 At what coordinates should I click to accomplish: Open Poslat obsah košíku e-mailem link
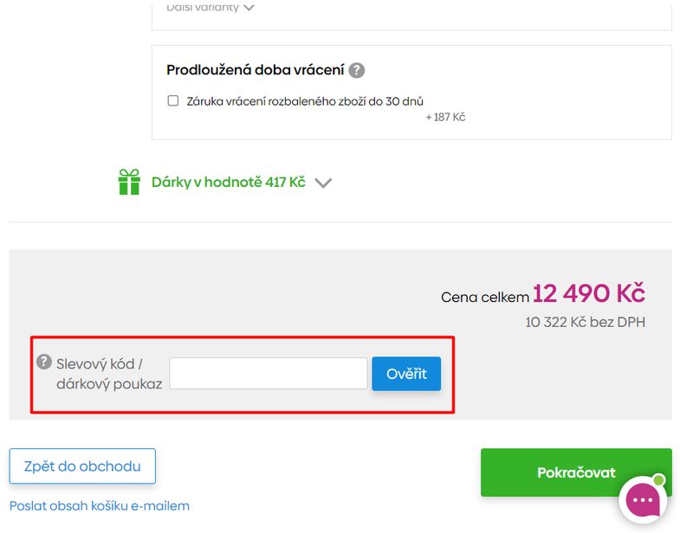point(100,505)
